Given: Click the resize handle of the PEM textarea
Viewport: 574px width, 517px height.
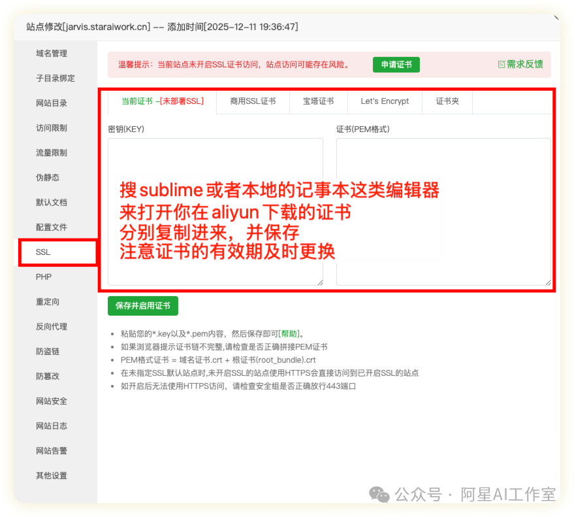Looking at the screenshot, I should [x=548, y=282].
